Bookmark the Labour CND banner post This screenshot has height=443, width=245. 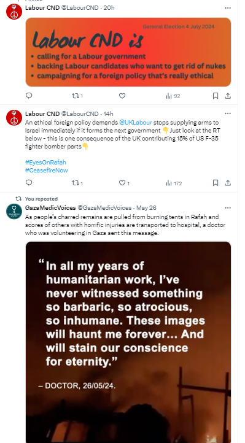click(x=216, y=96)
